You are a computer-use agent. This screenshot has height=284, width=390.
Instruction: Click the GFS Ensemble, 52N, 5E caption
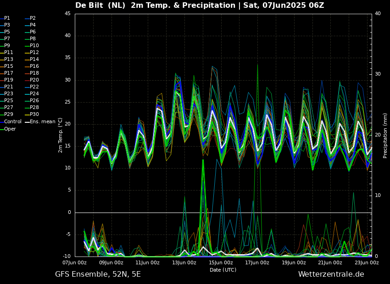click(98, 274)
